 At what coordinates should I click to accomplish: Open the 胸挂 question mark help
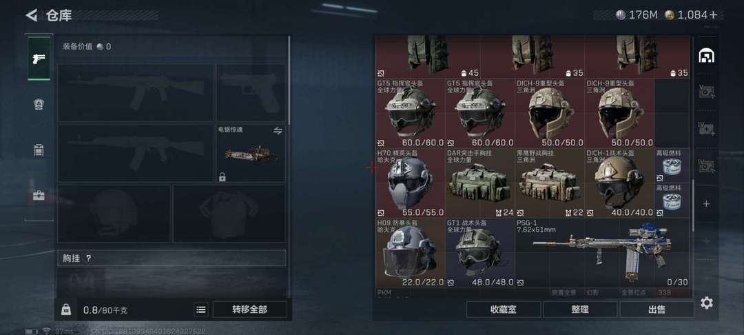[88, 258]
